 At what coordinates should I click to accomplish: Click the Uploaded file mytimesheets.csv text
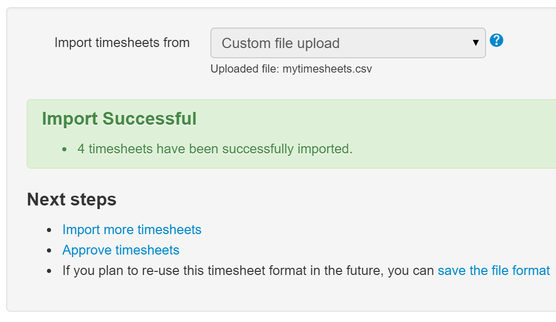coord(291,68)
